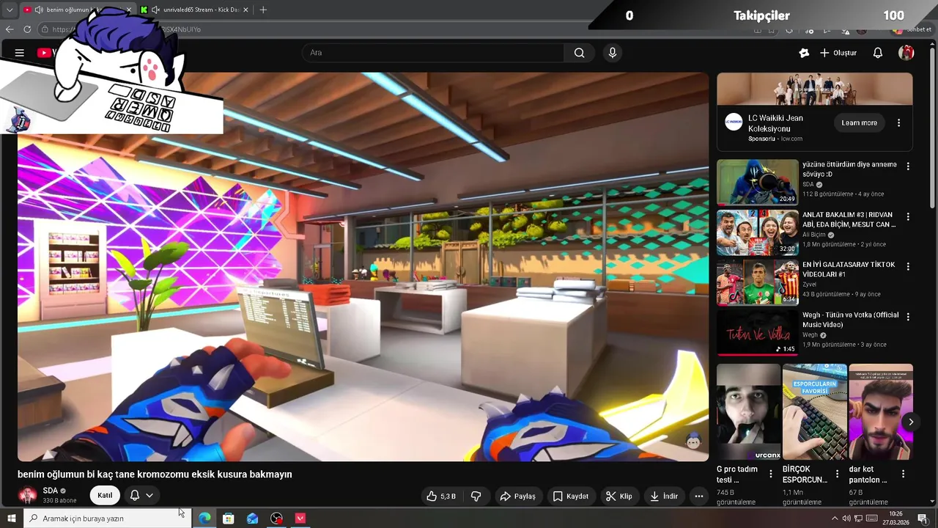Click the speaker icon on the YouTube tab

(38, 10)
